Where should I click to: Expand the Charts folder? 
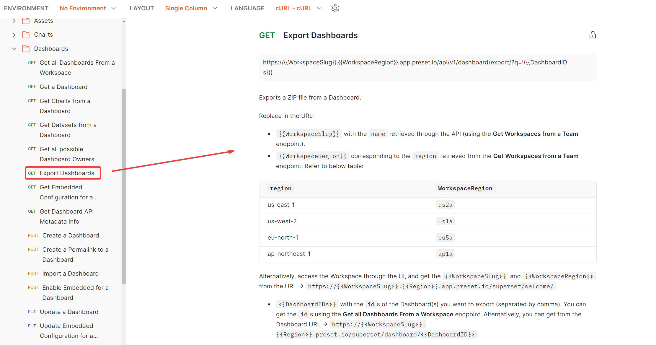pyautogui.click(x=14, y=34)
